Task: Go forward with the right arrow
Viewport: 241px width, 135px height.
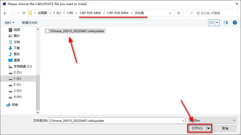Action: click(12, 13)
